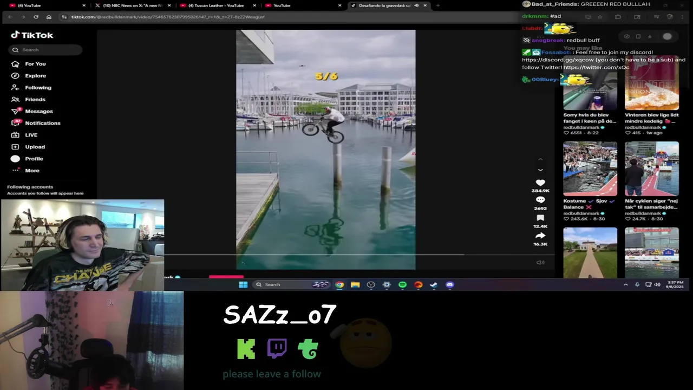Open the video comments

click(x=540, y=200)
